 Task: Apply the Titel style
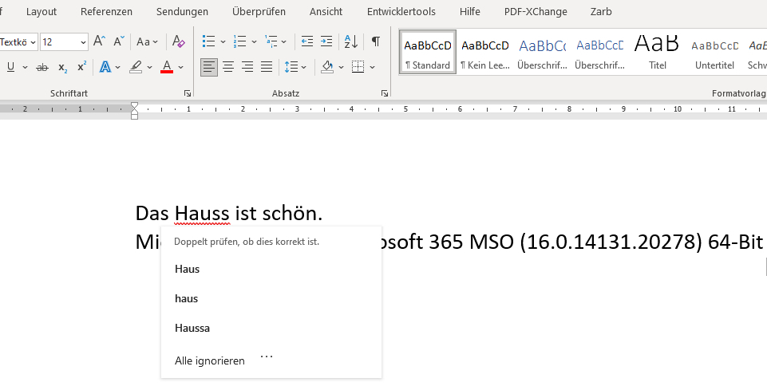(x=658, y=52)
